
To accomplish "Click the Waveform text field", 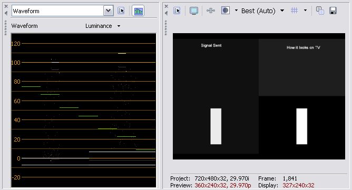I will 57,11.
